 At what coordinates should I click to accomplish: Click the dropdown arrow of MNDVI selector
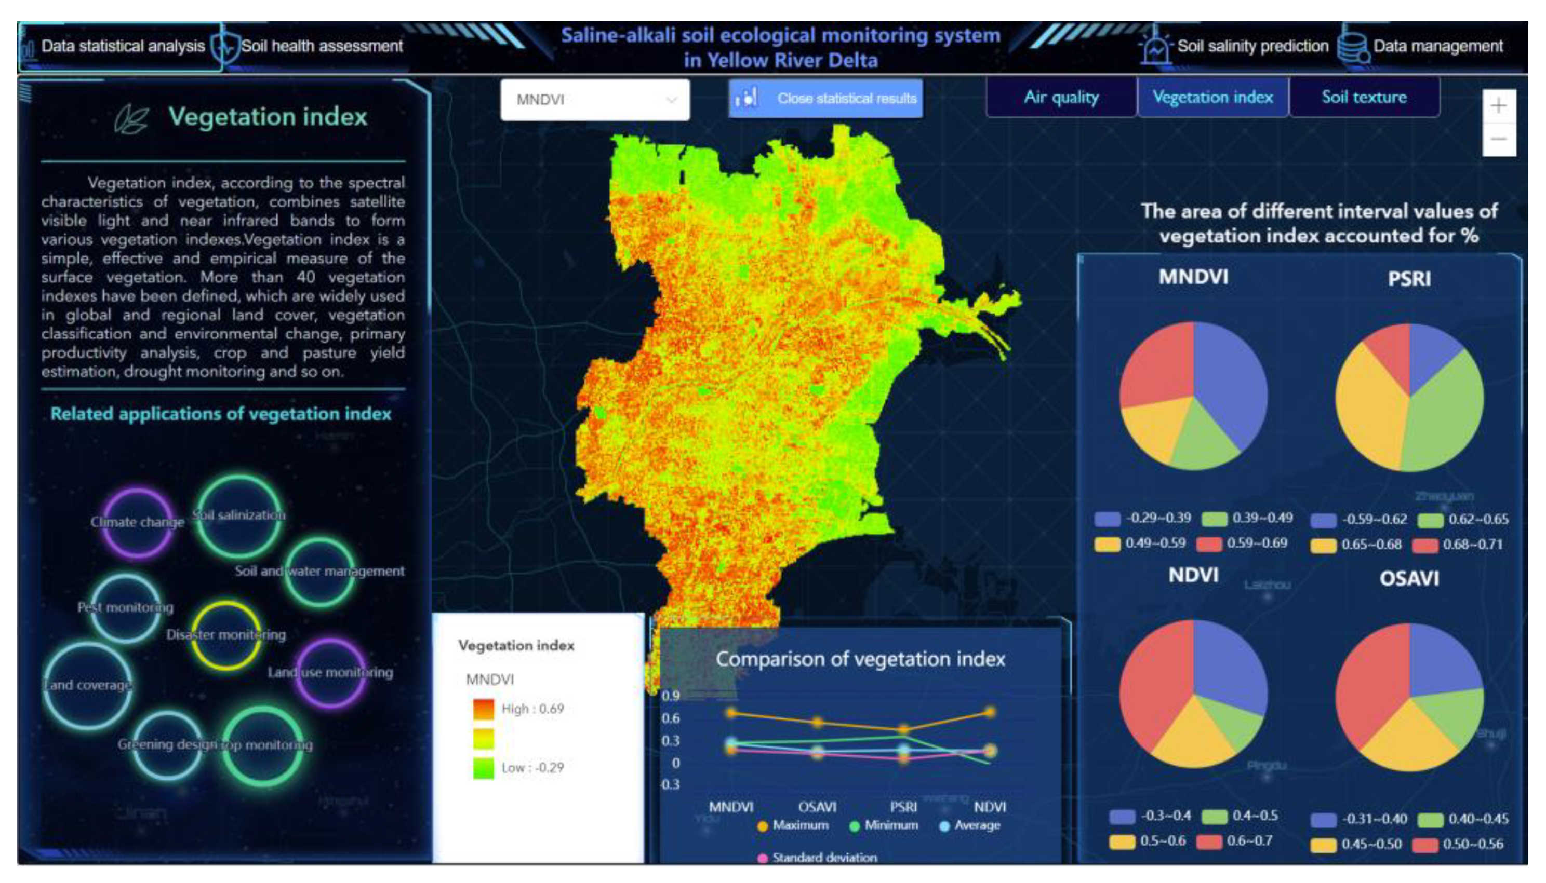click(671, 100)
